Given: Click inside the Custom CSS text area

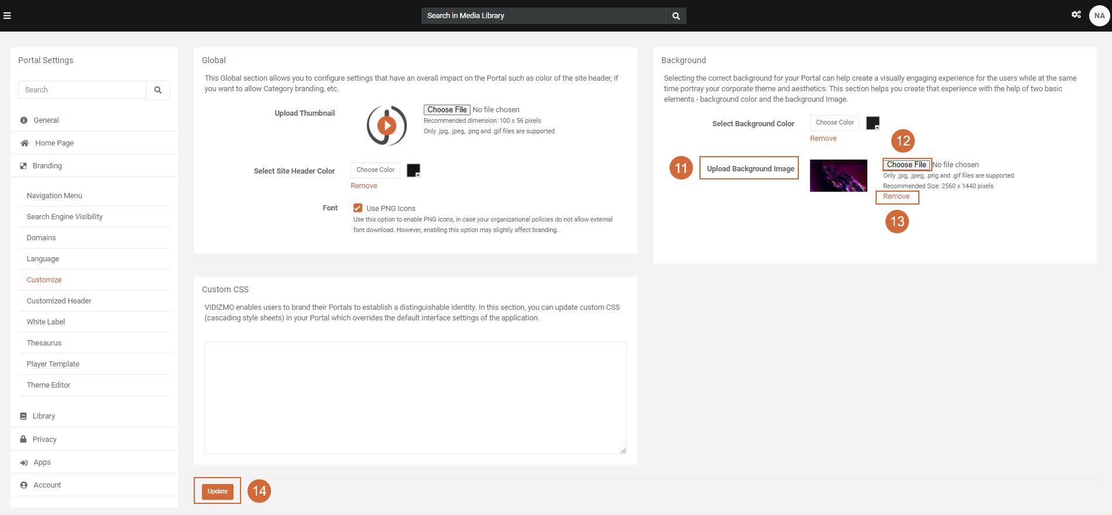Looking at the screenshot, I should click(x=415, y=398).
